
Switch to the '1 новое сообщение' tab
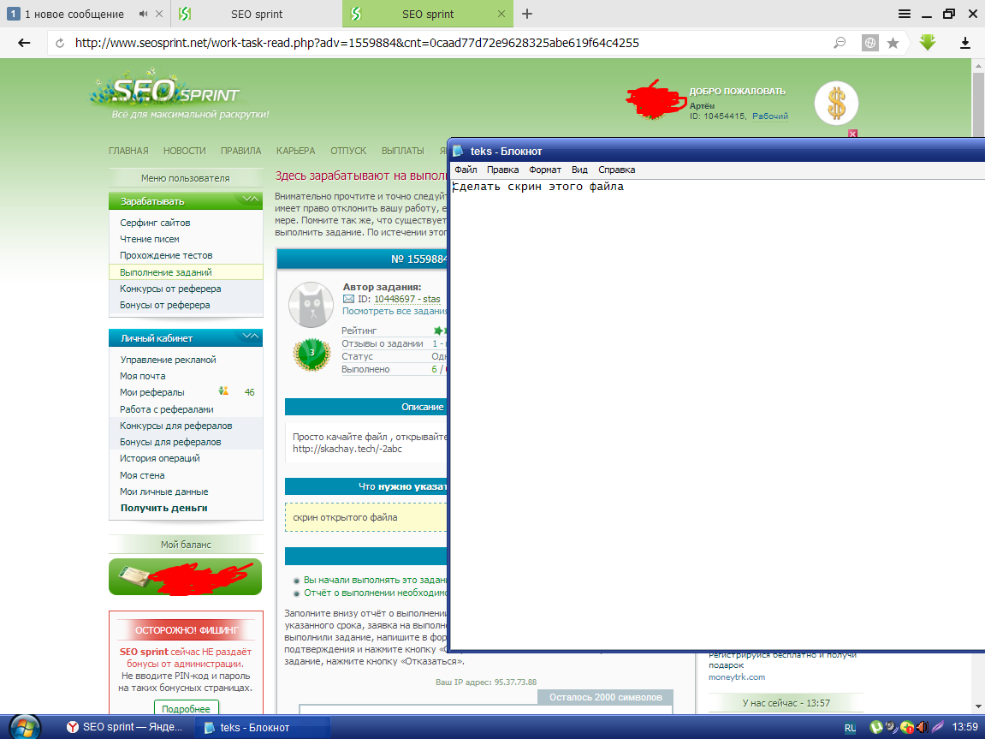click(74, 14)
